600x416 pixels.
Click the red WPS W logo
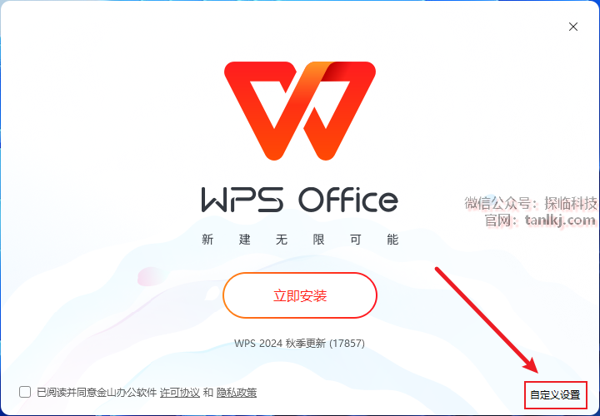coord(300,111)
